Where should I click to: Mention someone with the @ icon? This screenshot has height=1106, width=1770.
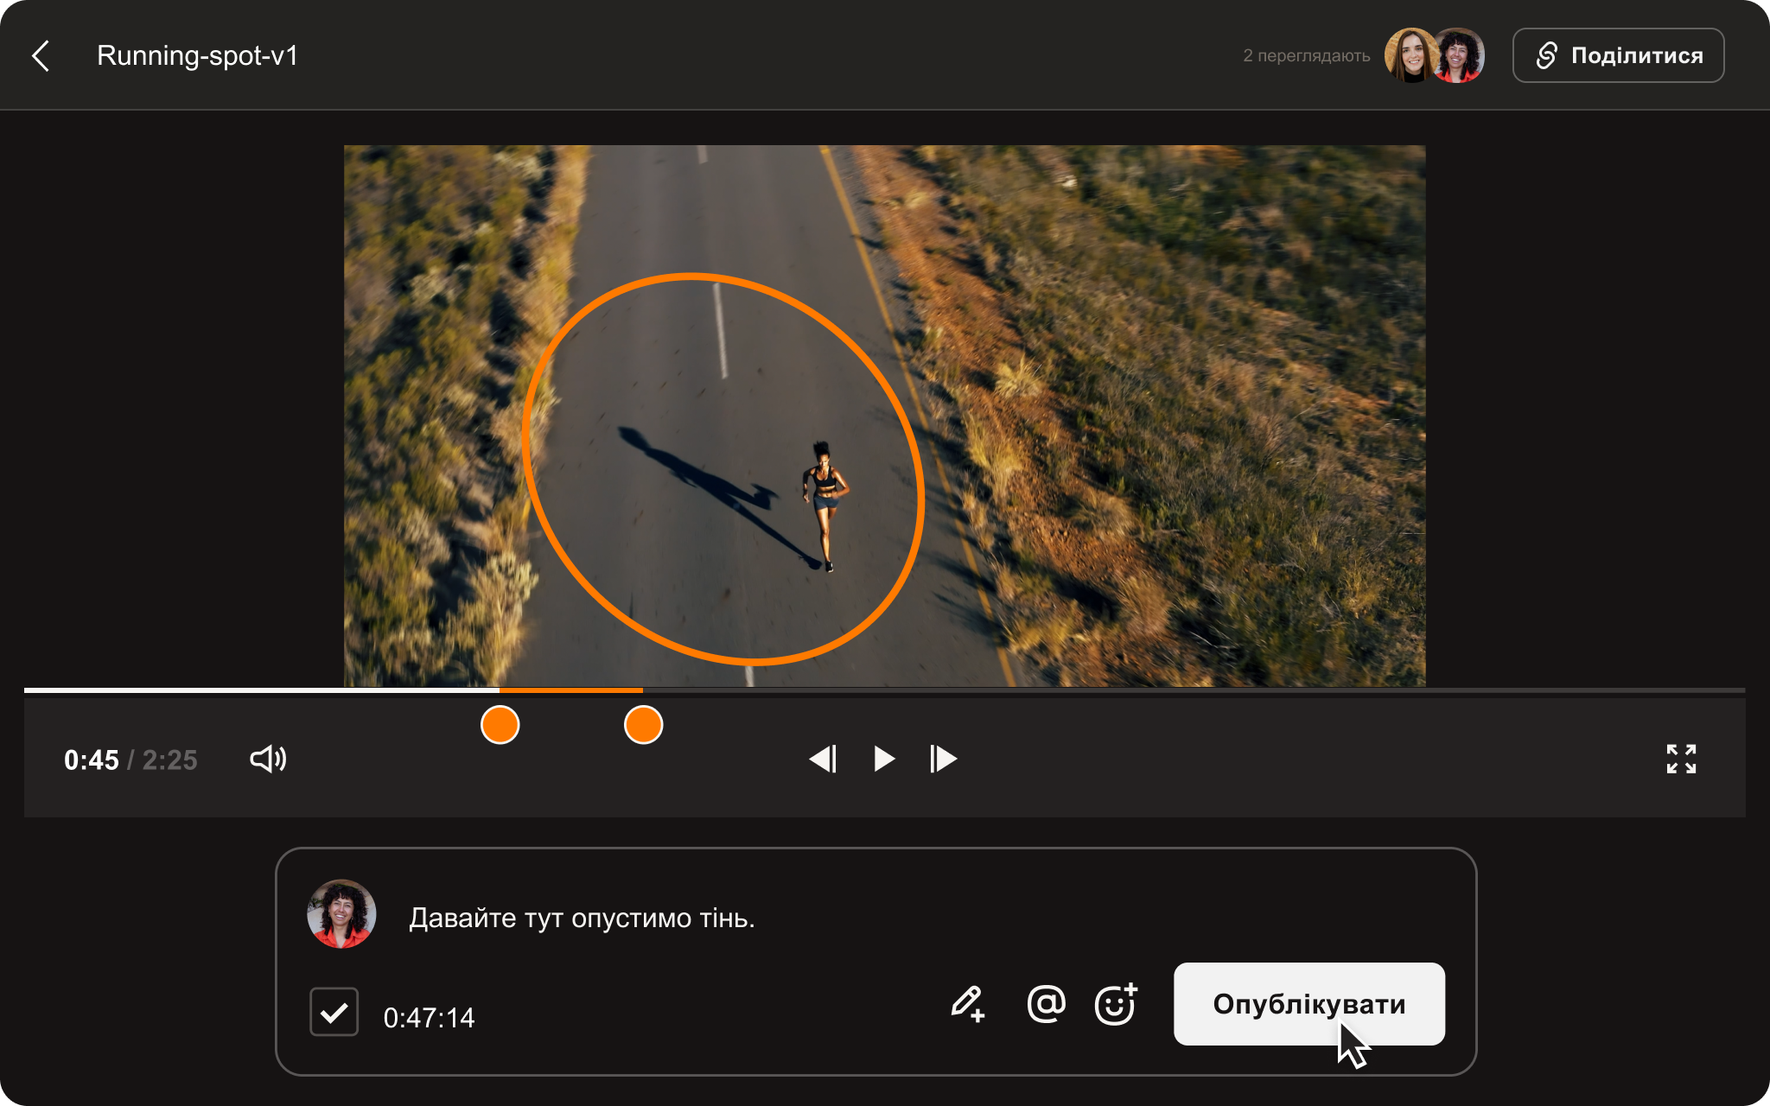point(1046,1003)
